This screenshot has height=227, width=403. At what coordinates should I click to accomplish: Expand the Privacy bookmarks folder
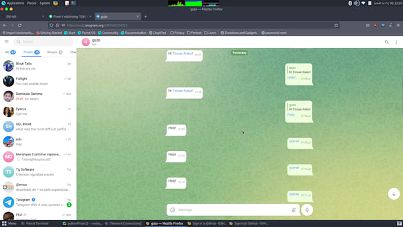click(x=177, y=33)
